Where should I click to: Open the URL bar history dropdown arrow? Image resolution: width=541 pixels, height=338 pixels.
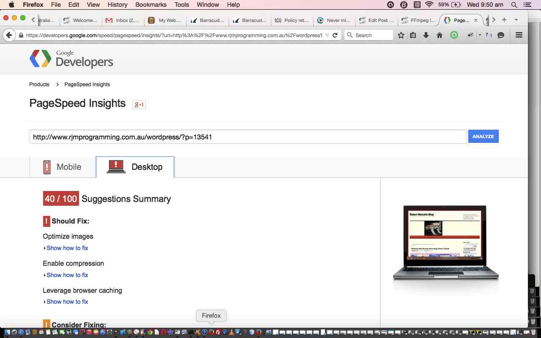tap(327, 35)
